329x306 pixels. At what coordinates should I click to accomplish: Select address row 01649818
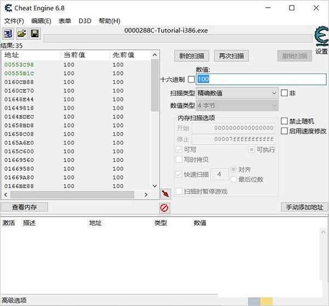pyautogui.click(x=76, y=108)
